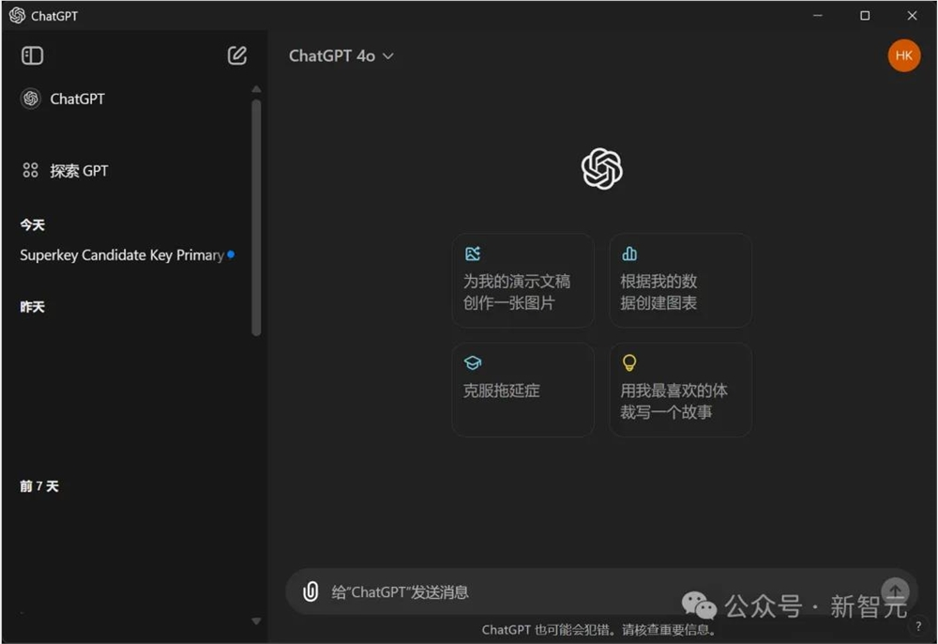Click ChatGPT at the top of the sidebar
Image resolution: width=938 pixels, height=644 pixels.
64,99
